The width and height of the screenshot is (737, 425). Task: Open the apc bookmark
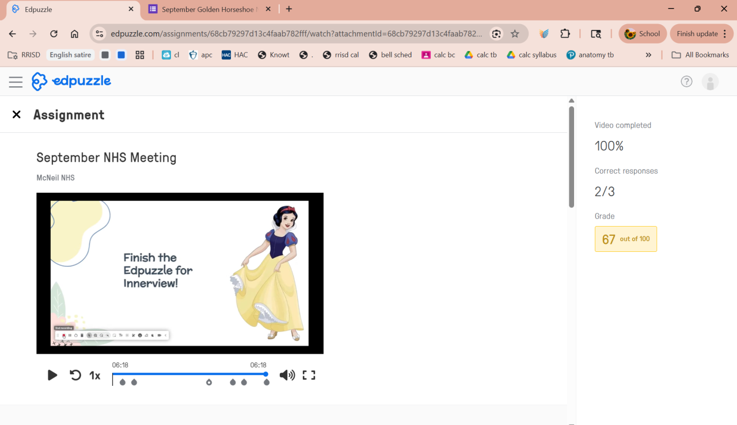point(200,55)
